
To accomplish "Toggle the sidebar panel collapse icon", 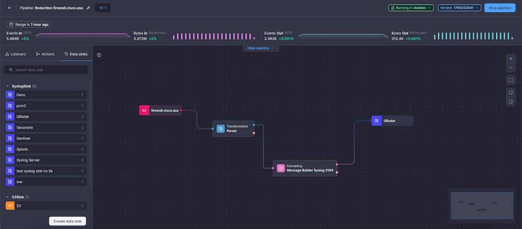I will pyautogui.click(x=99, y=55).
